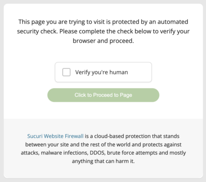Select the green Proceed to Page button
Image resolution: width=206 pixels, height=182 pixels.
(x=103, y=95)
